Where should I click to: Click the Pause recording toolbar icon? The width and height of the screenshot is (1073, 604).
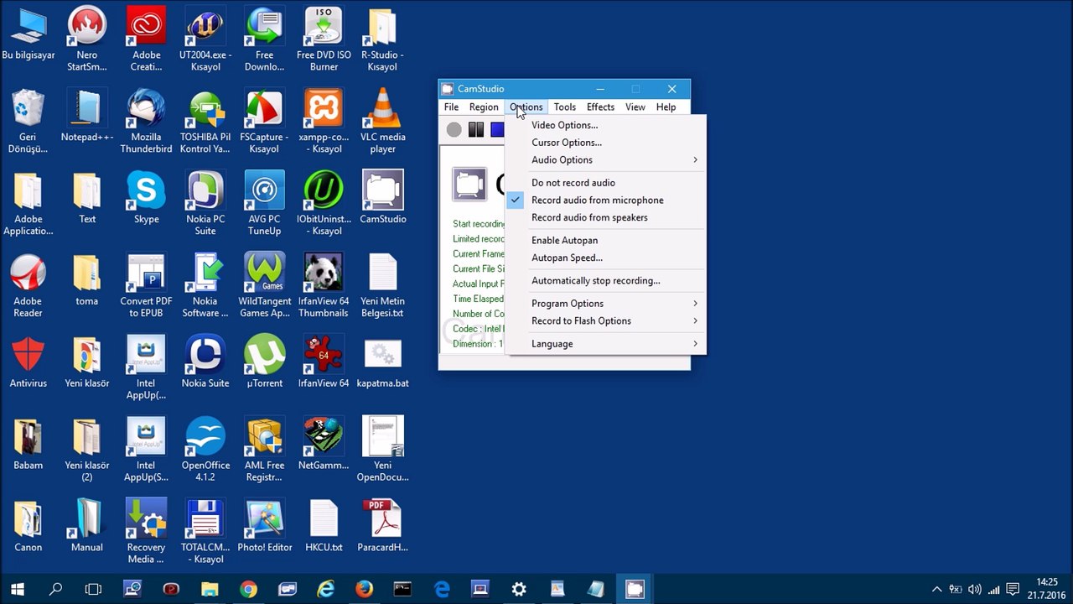[x=476, y=129]
